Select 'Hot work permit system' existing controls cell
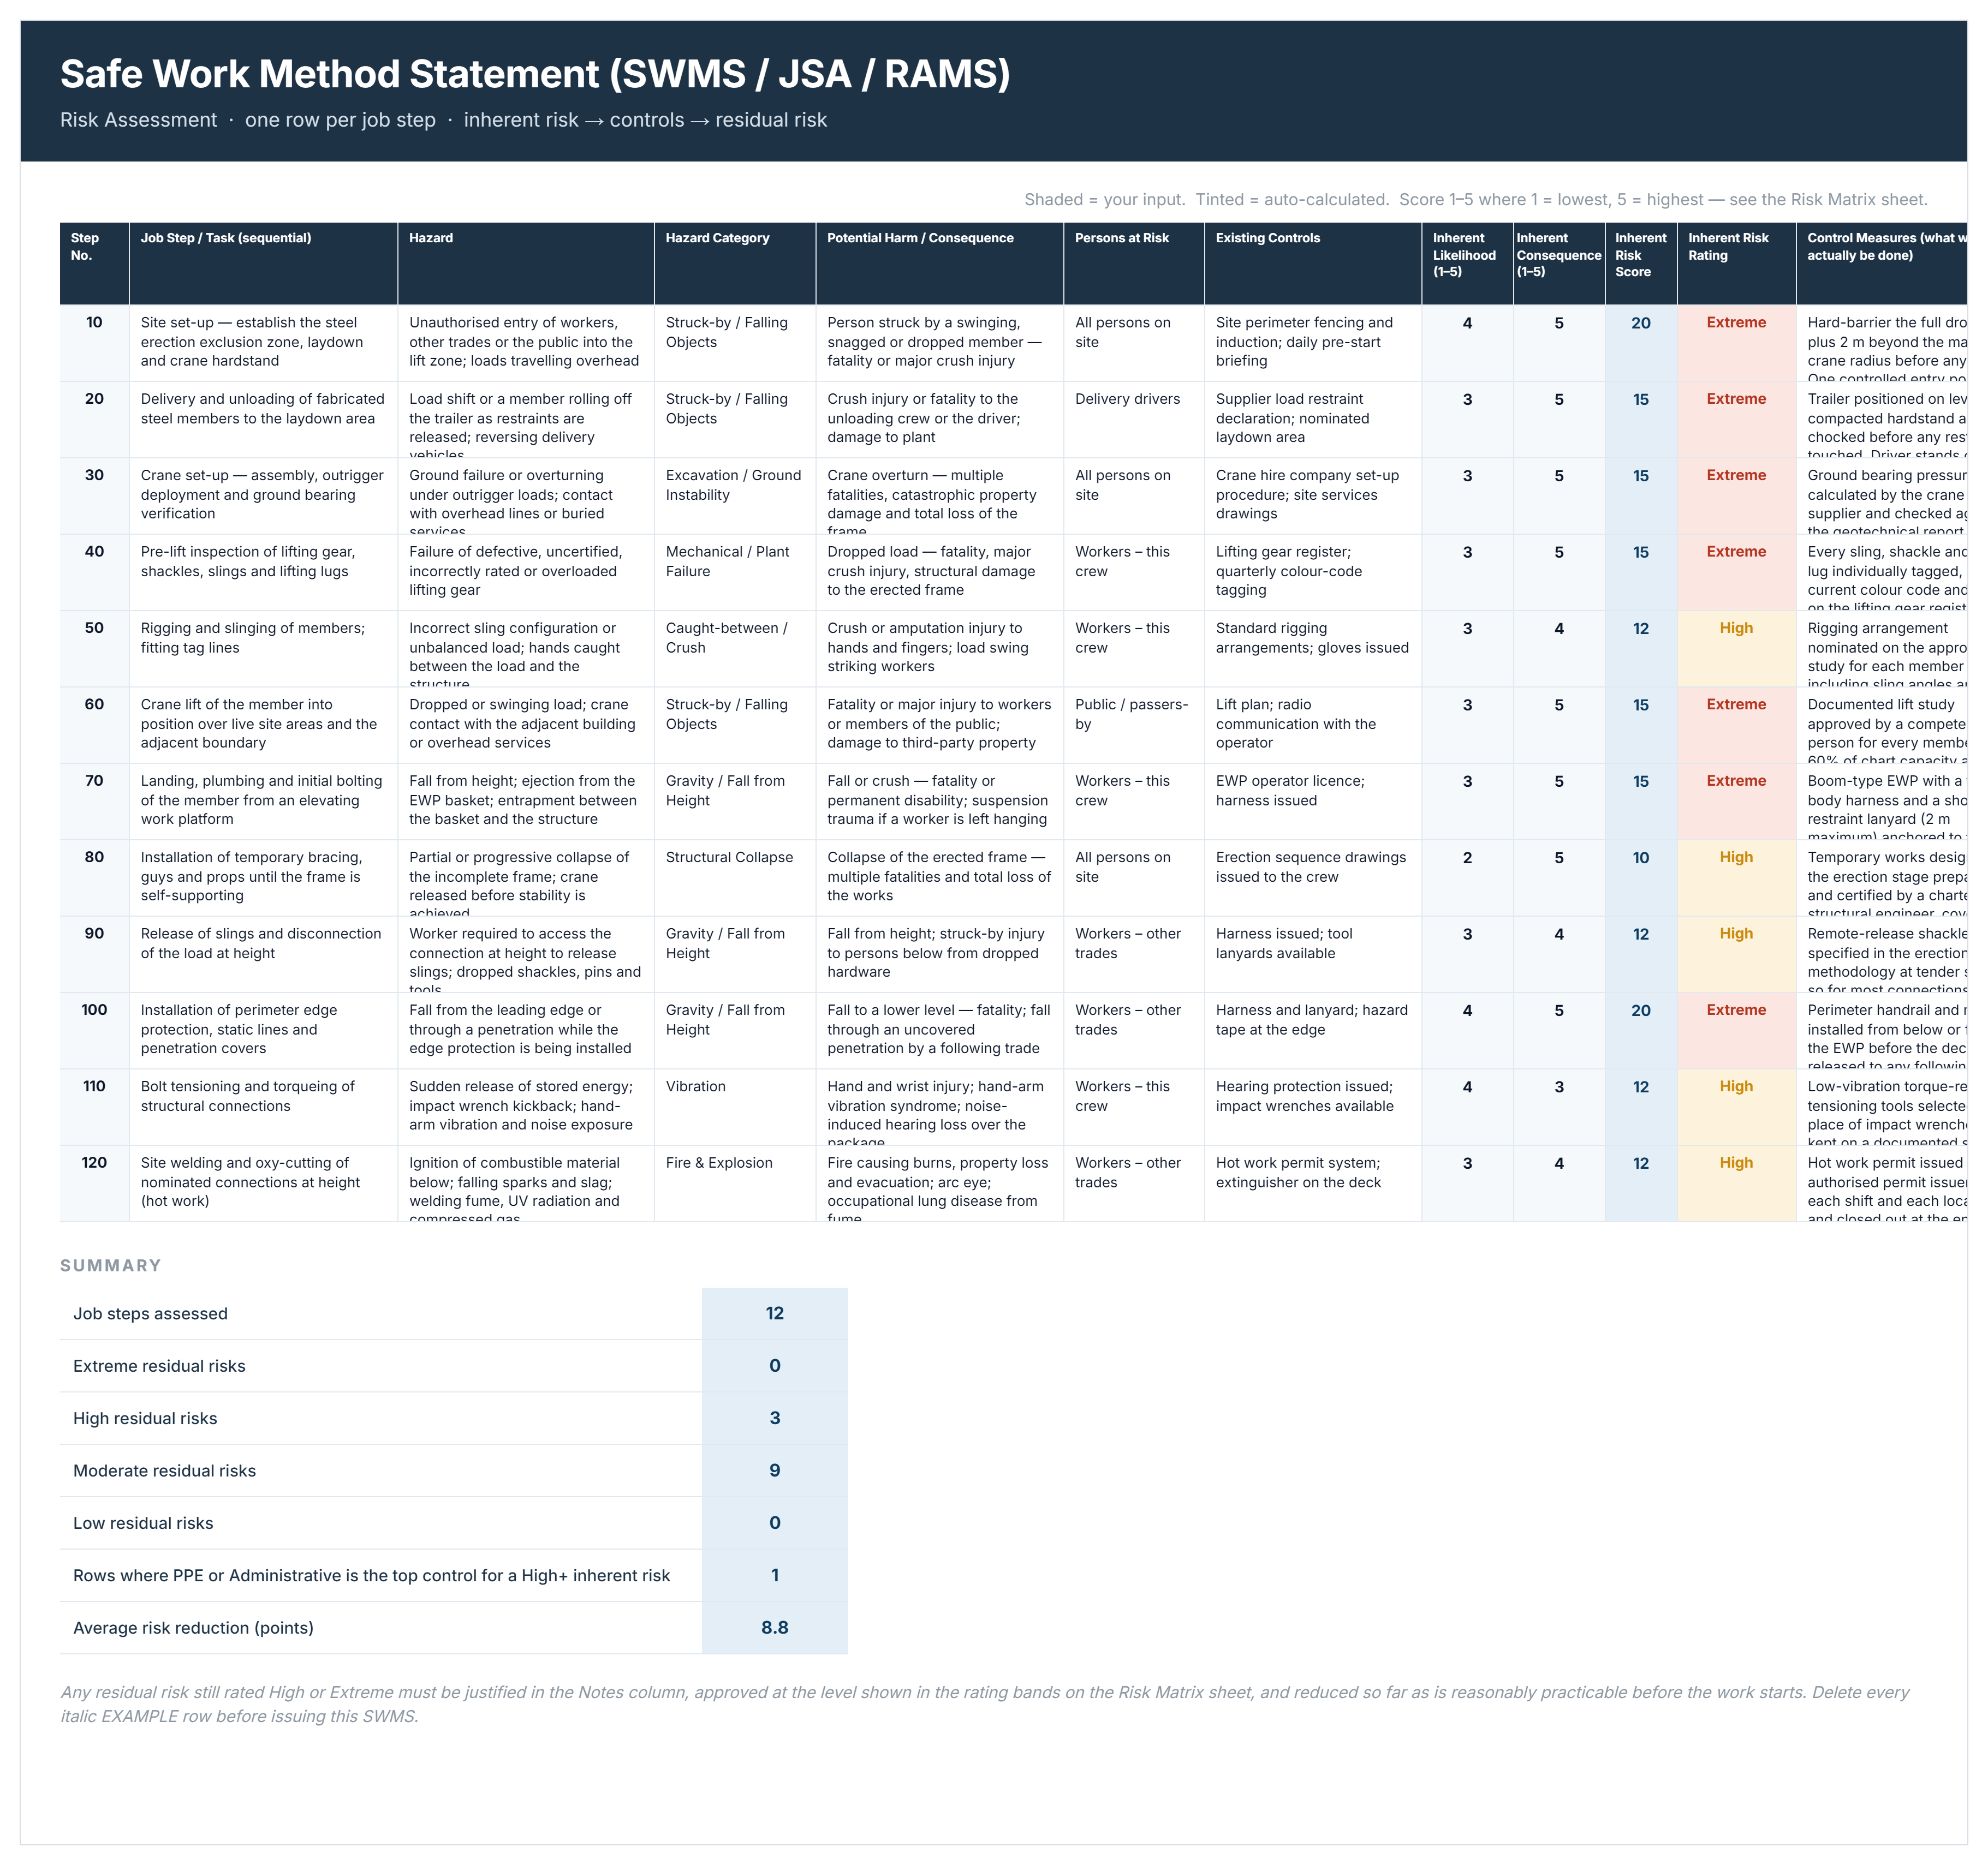 pyautogui.click(x=1313, y=1183)
